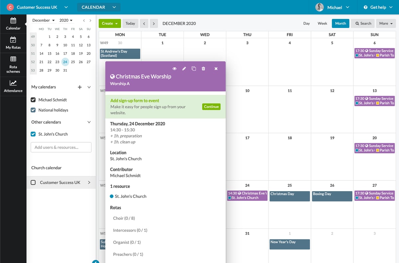Screen dimensions: 399x263
Task: Open the event preview eye icon
Action: [x=174, y=68]
